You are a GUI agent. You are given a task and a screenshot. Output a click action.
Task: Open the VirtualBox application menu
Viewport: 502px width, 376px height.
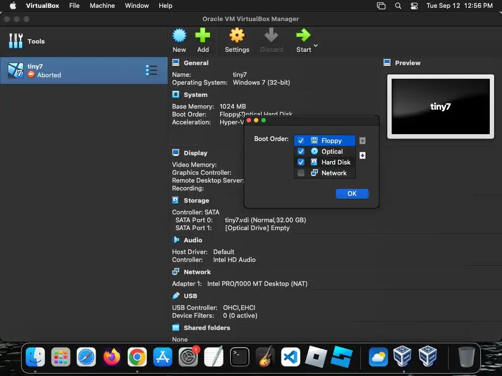[x=42, y=5]
